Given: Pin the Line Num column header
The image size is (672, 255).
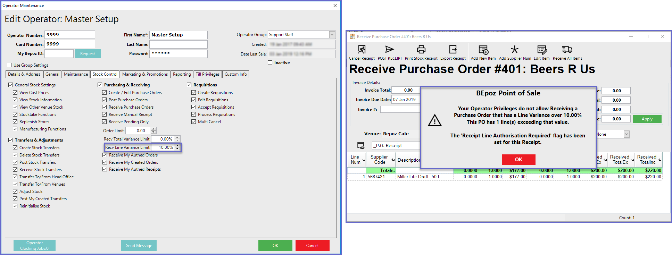Looking at the screenshot, I should tap(364, 160).
